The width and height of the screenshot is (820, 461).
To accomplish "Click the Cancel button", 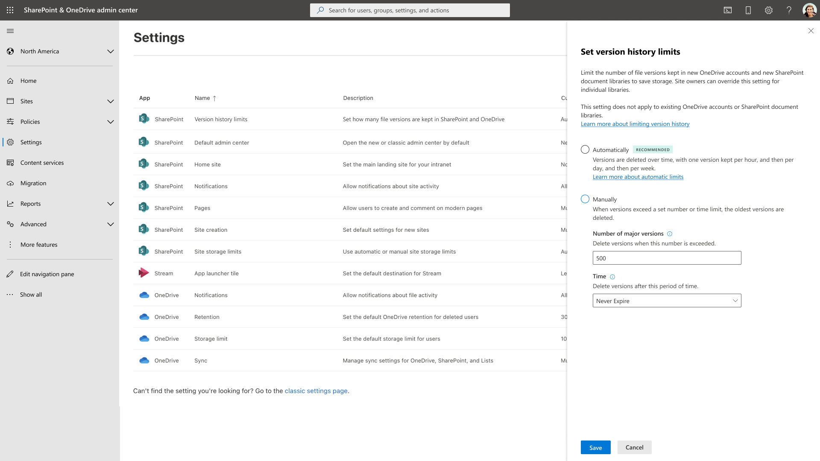I will point(634,447).
